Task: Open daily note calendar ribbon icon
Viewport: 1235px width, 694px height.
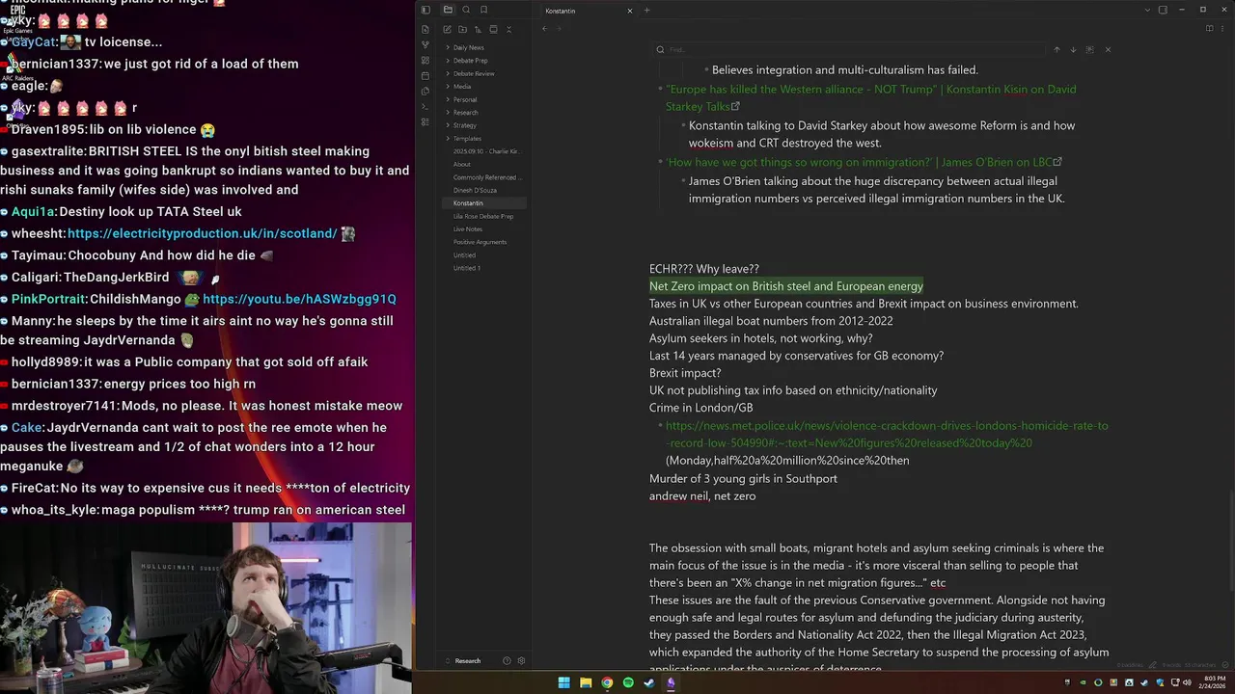Action: coord(425,76)
